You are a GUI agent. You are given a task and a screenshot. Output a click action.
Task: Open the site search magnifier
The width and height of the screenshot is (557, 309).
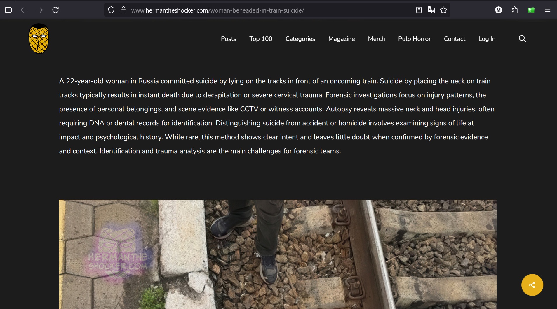click(x=522, y=38)
